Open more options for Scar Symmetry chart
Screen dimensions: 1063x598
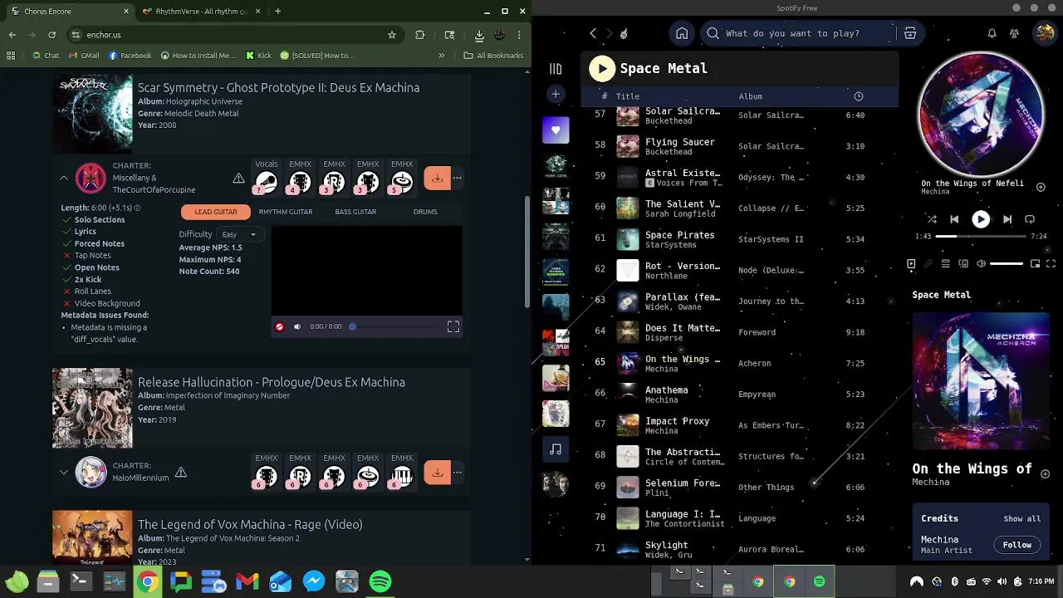[x=457, y=178]
